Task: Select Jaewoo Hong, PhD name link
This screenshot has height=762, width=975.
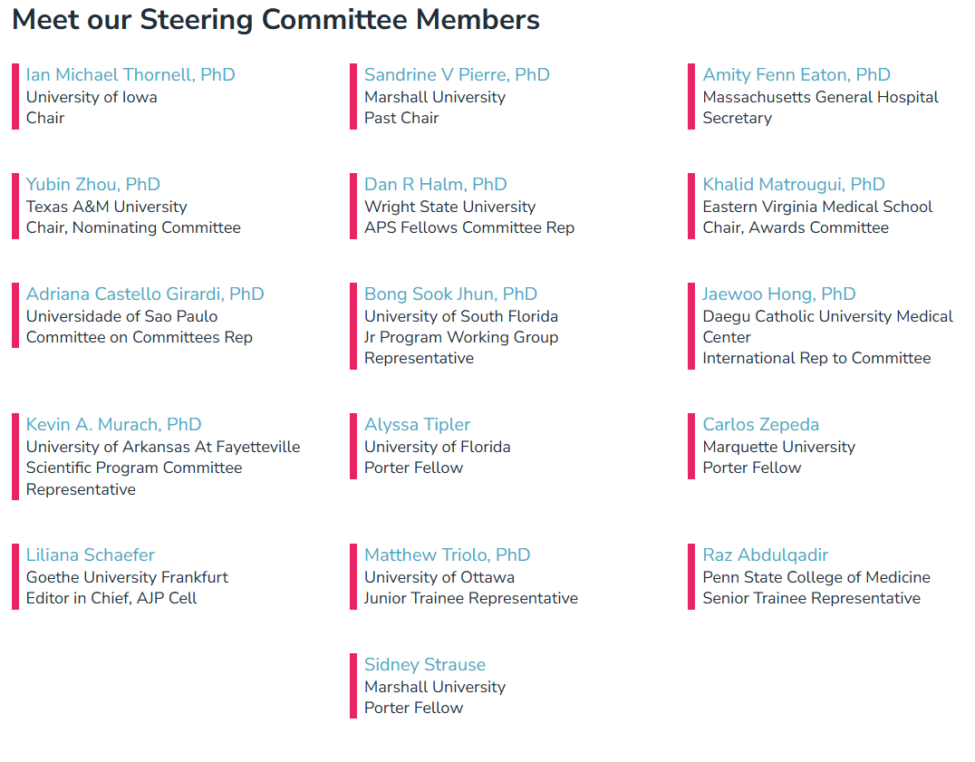Action: point(779,294)
